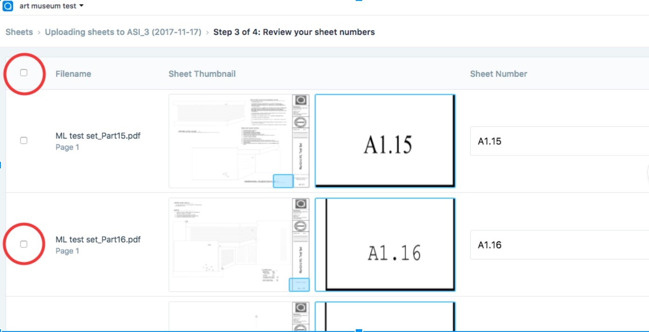Click the Sheet Number column header

(x=499, y=73)
